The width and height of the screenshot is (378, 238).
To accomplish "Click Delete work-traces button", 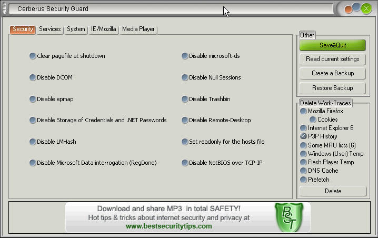I will coord(333,191).
